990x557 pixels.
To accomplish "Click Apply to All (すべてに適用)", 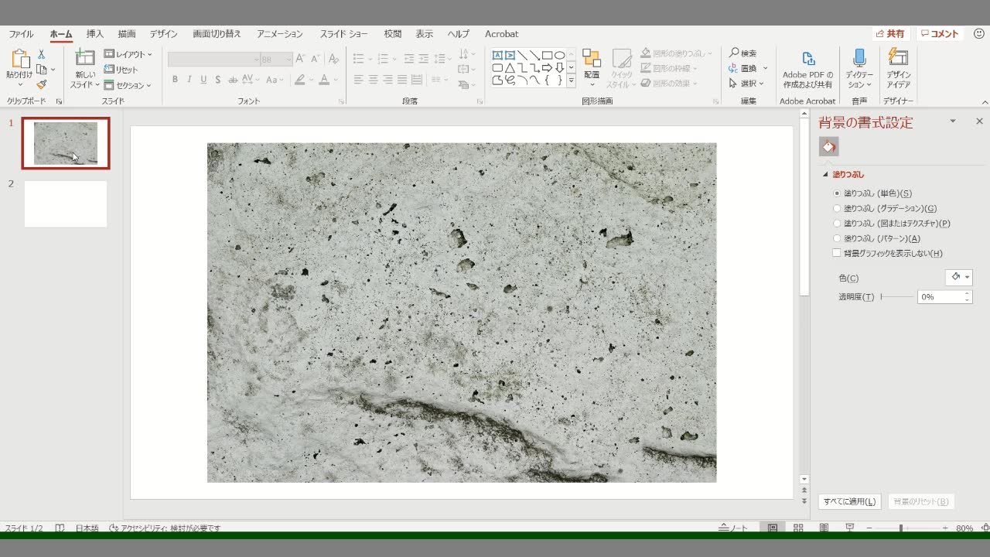I will tap(849, 501).
